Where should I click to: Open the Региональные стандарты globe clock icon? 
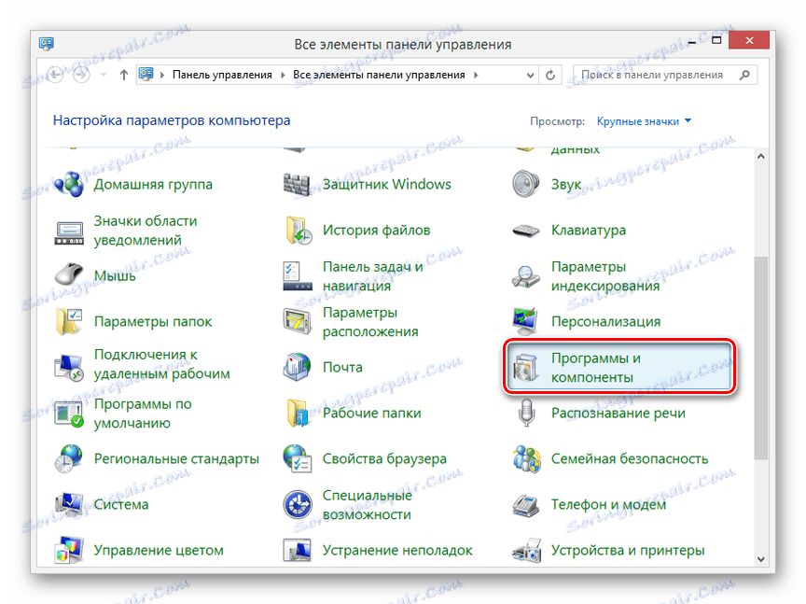pos(69,459)
